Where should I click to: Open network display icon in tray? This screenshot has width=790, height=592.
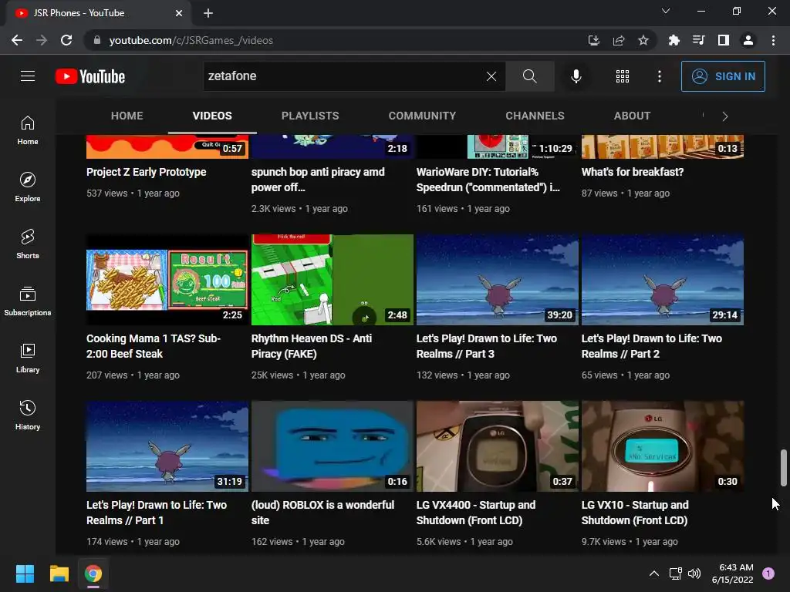675,573
